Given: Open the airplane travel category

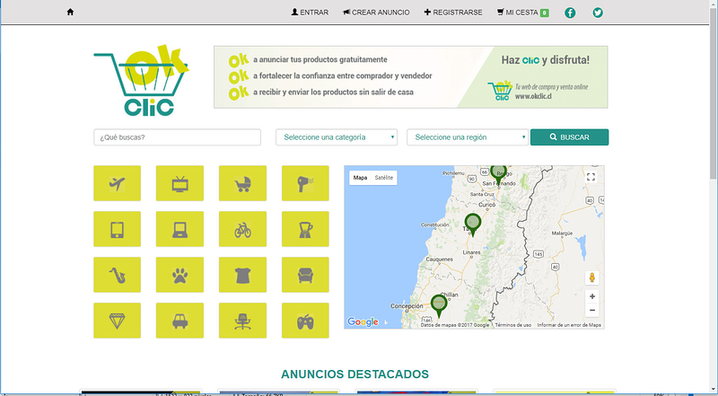Looking at the screenshot, I should 117,183.
